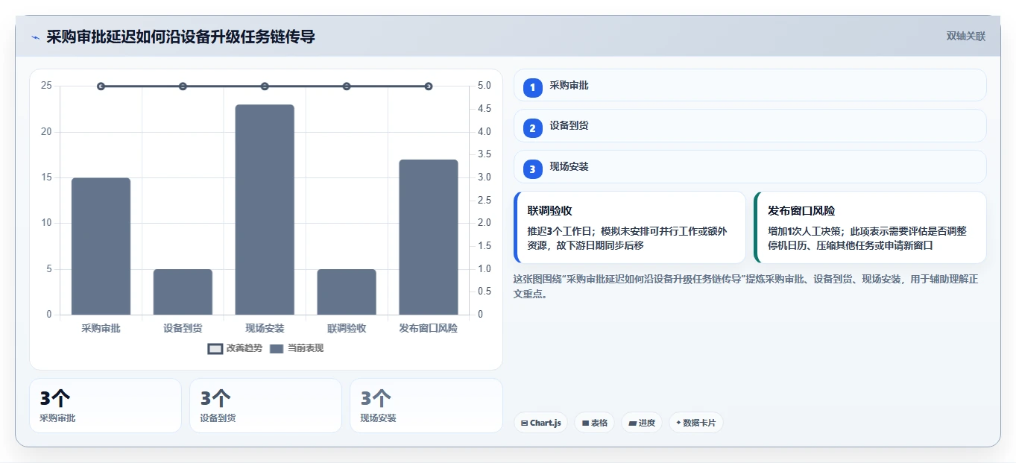1016x463 pixels.
Task: Open the 发布窗口风险 info card
Action: [x=871, y=227]
